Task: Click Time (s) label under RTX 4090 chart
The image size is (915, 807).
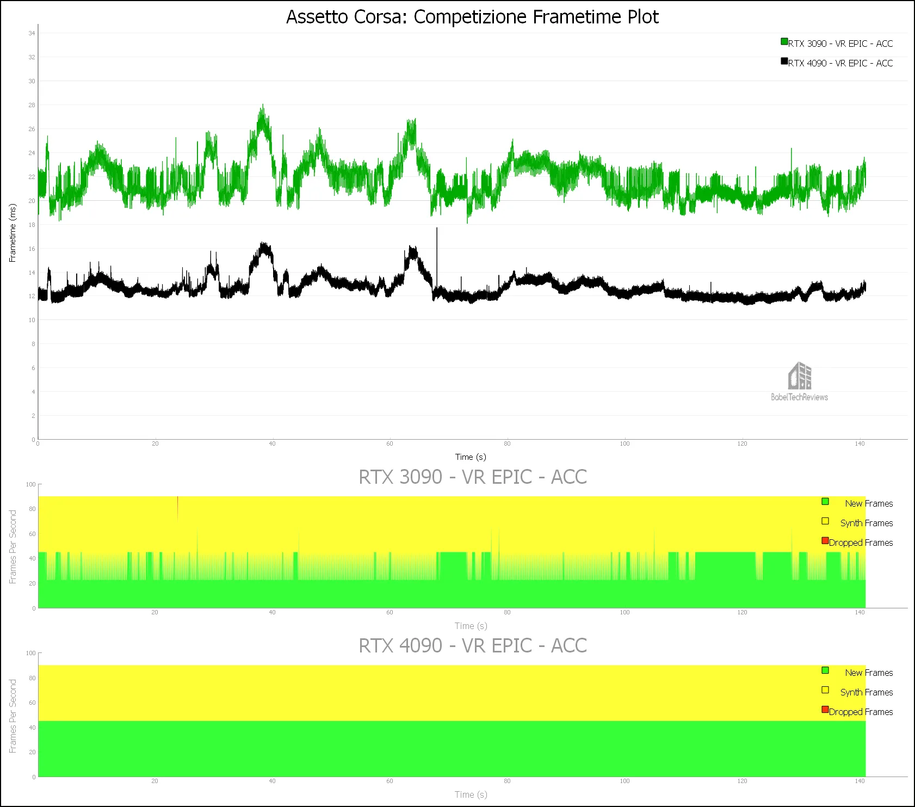Action: [471, 794]
